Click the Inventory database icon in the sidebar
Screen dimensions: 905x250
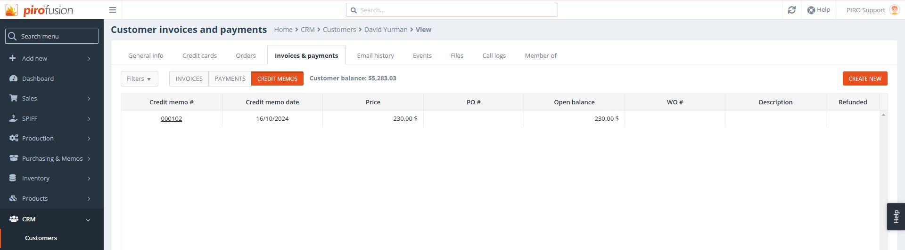(13, 178)
